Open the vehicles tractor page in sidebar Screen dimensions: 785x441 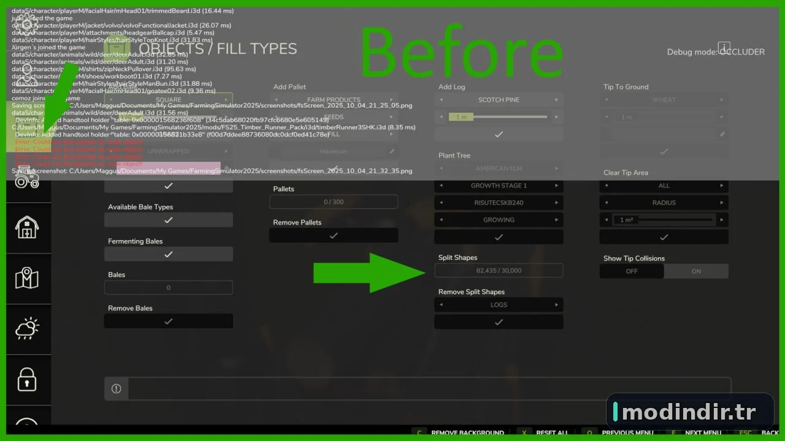coord(28,176)
